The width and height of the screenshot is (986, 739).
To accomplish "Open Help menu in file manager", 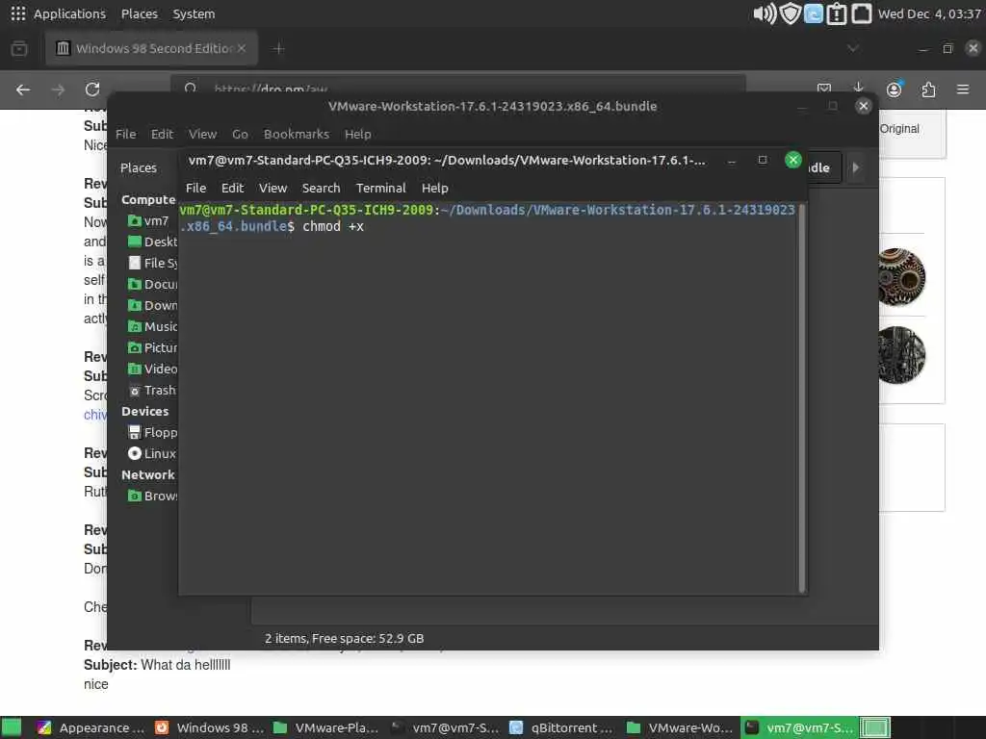I will click(x=358, y=134).
